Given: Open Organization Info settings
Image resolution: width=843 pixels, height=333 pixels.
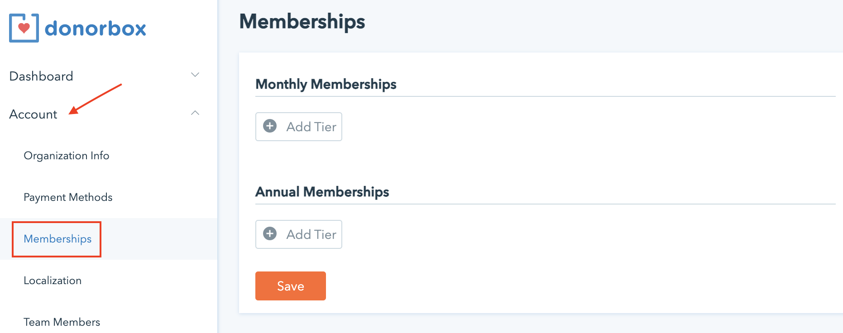Looking at the screenshot, I should tap(67, 156).
